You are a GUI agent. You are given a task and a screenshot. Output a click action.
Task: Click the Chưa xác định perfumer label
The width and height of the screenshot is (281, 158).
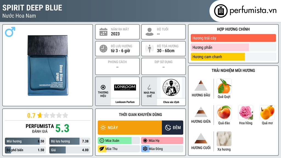[x=171, y=102]
